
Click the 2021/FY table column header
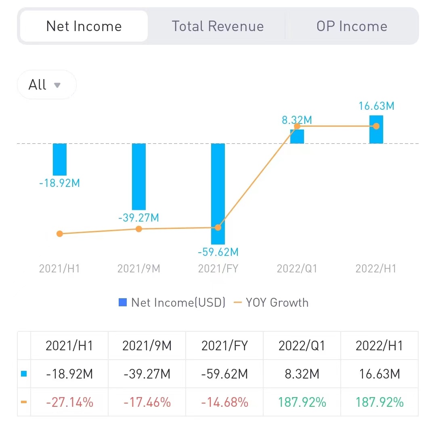[224, 346]
